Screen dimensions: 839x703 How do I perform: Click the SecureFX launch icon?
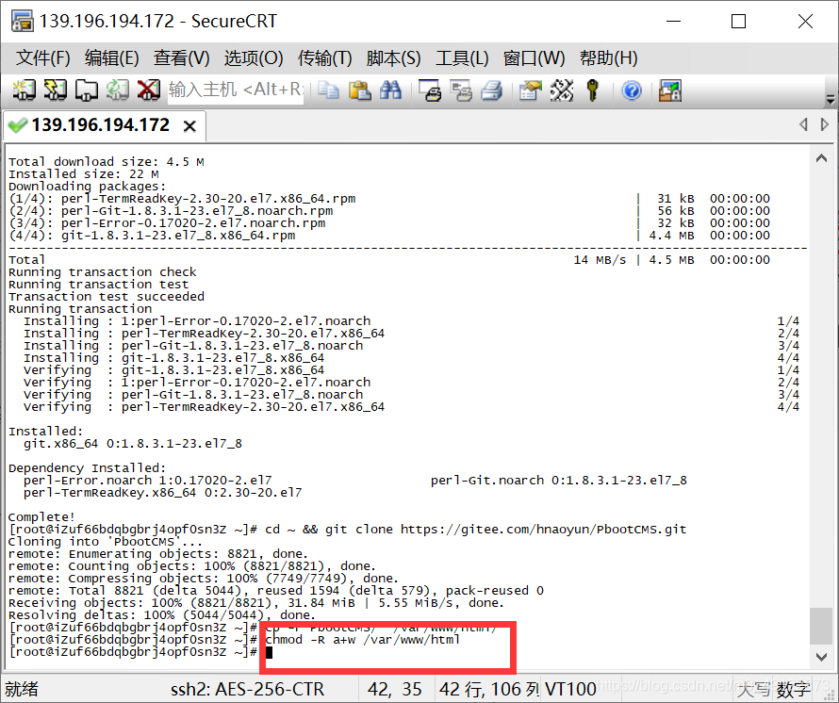pyautogui.click(x=670, y=90)
